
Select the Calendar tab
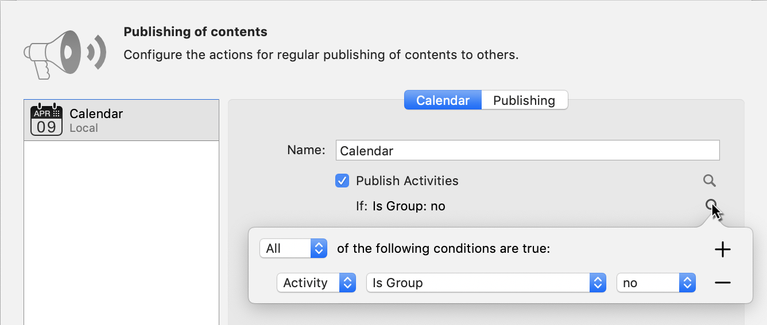point(443,100)
